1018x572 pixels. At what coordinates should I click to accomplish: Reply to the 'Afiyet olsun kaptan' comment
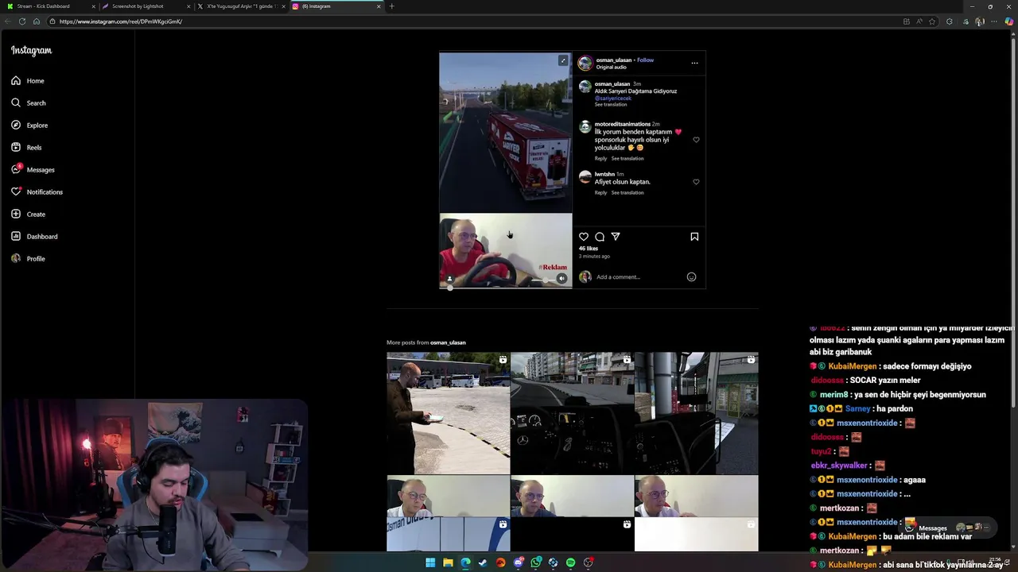(x=600, y=193)
